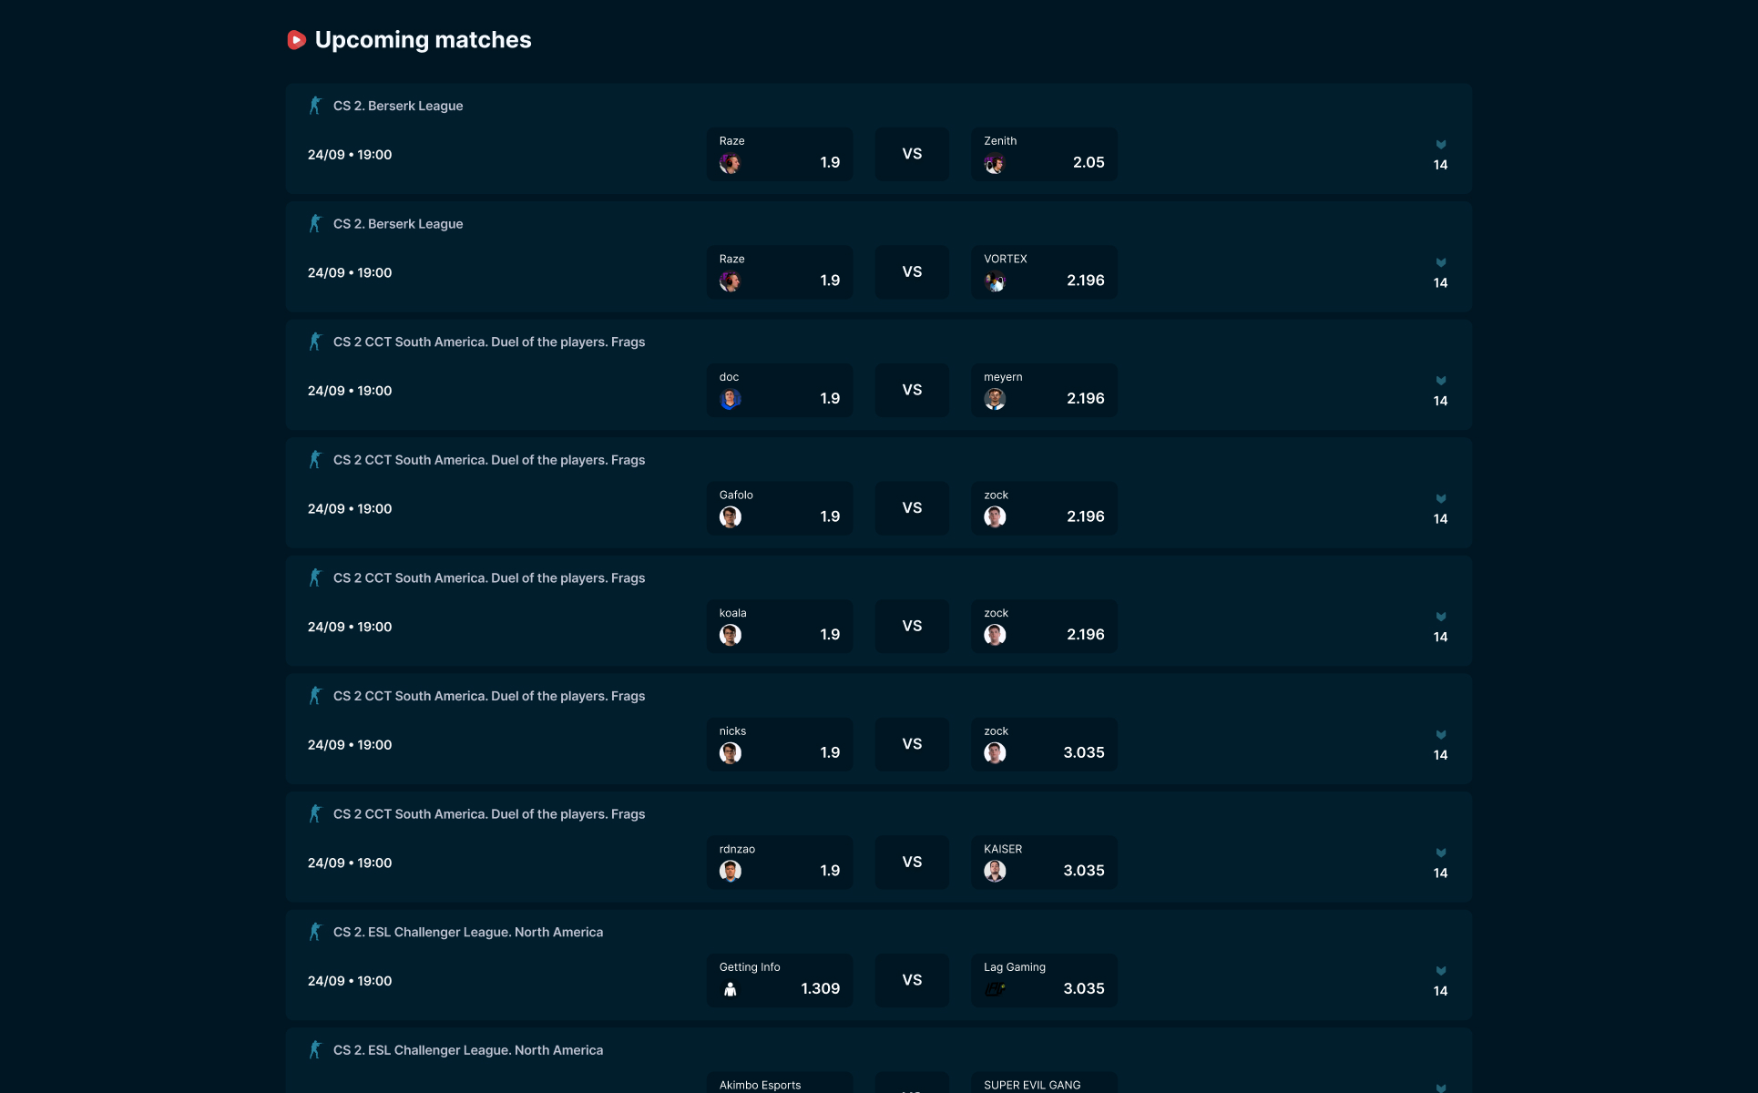Click VS button in Gafolo vs zock match
This screenshot has width=1758, height=1093.
[x=912, y=508]
